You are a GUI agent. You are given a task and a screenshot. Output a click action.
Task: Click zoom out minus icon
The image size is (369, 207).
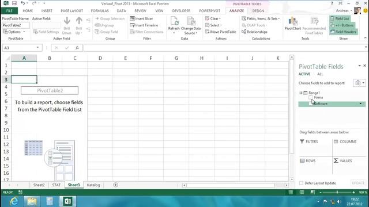coord(321,192)
